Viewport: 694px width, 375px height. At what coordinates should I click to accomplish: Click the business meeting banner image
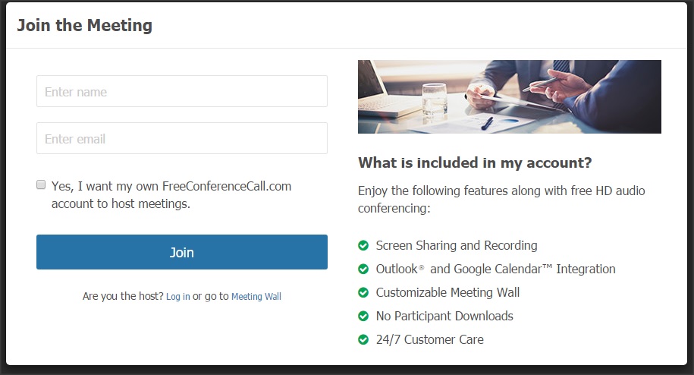click(510, 96)
